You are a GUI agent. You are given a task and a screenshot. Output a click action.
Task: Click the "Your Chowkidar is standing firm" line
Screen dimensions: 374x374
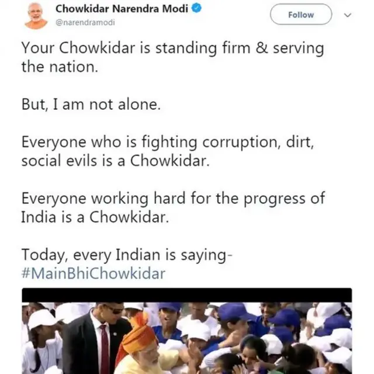tap(172, 49)
